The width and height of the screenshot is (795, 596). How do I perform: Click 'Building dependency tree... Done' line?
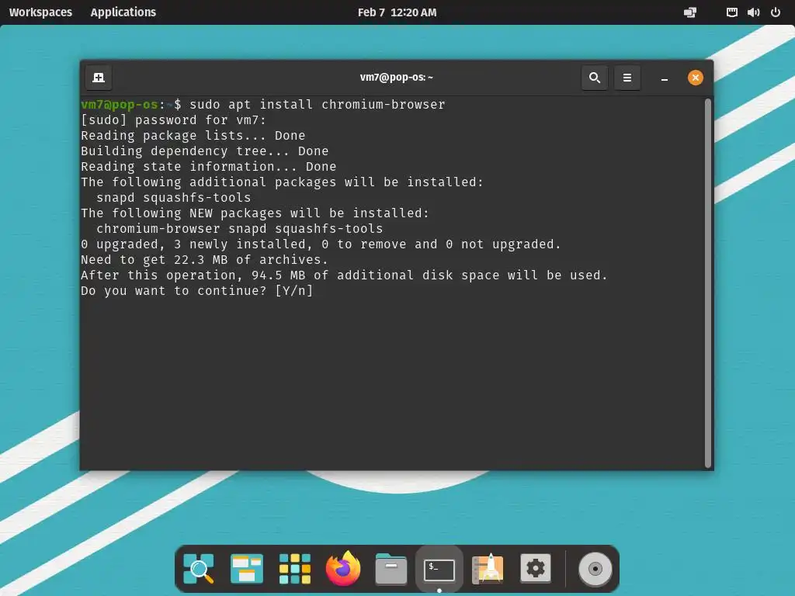[205, 151]
